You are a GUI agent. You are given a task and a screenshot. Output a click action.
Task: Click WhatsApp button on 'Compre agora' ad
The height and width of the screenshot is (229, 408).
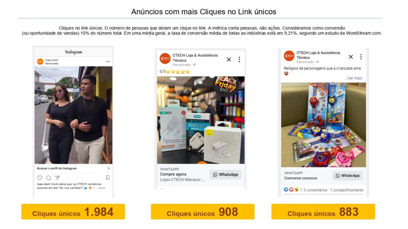(x=225, y=174)
